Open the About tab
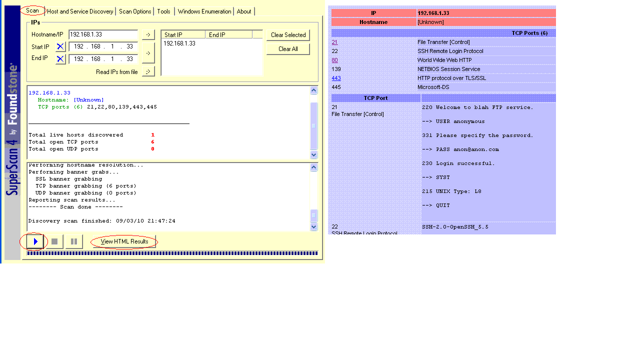Screen dimensions: 640x360 [x=244, y=11]
